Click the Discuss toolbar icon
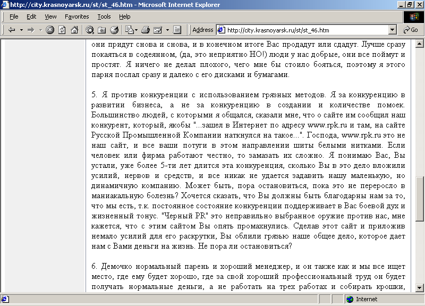 [177, 30]
